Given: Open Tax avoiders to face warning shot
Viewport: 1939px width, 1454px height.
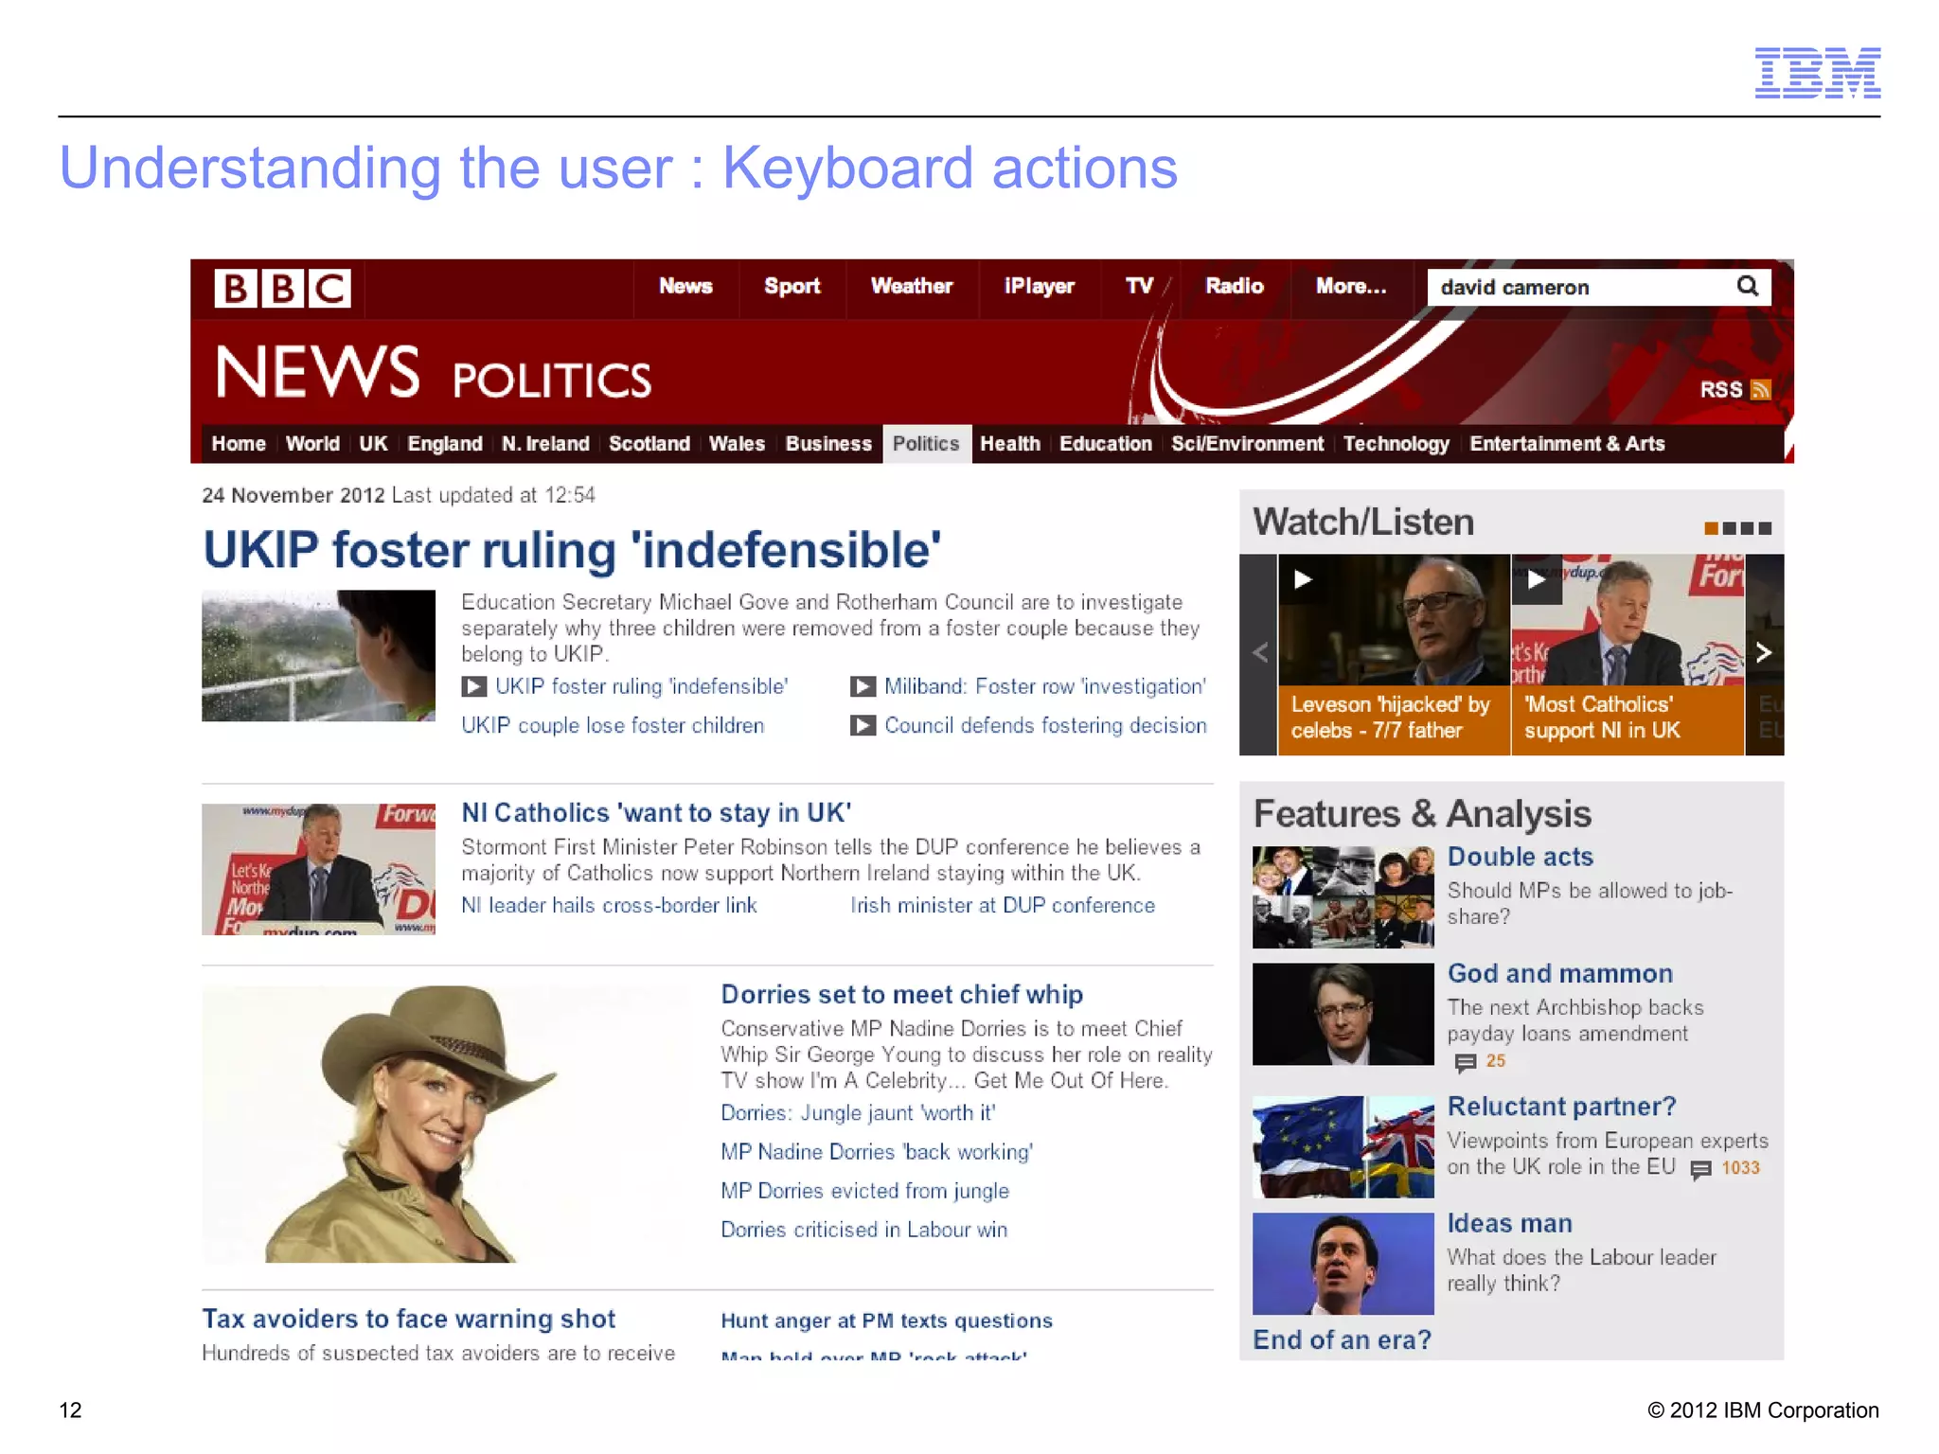Looking at the screenshot, I should tap(408, 1320).
